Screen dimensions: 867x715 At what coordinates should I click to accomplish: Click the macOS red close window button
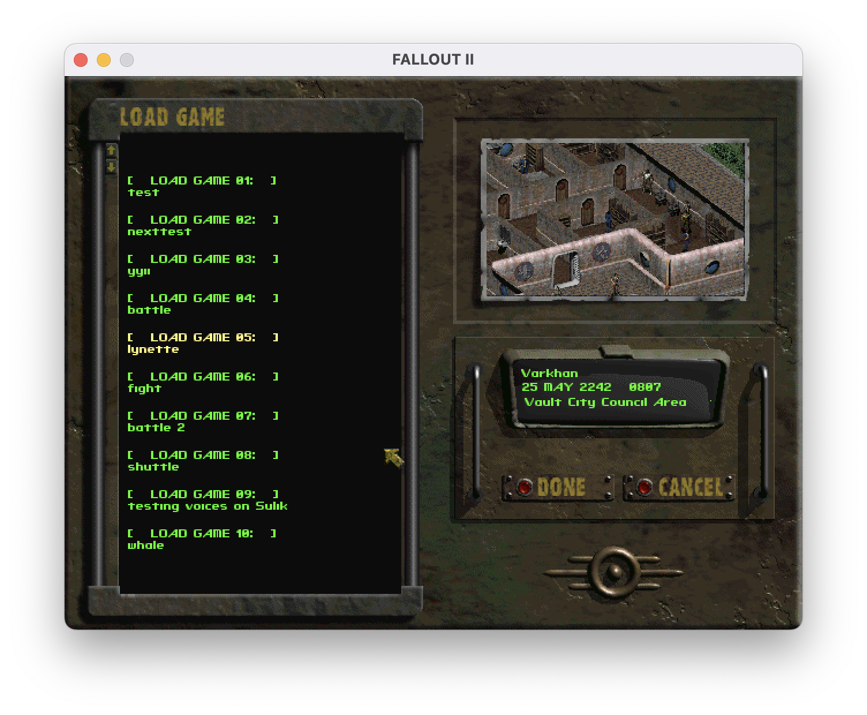coord(81,60)
